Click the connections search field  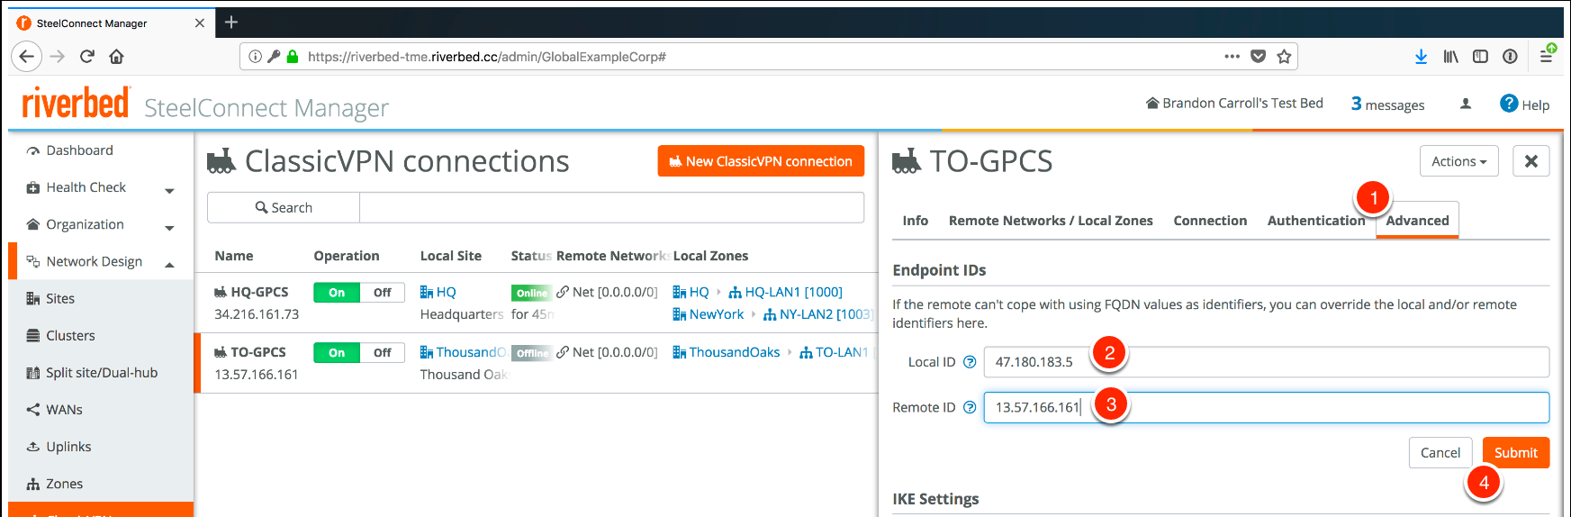(x=611, y=207)
